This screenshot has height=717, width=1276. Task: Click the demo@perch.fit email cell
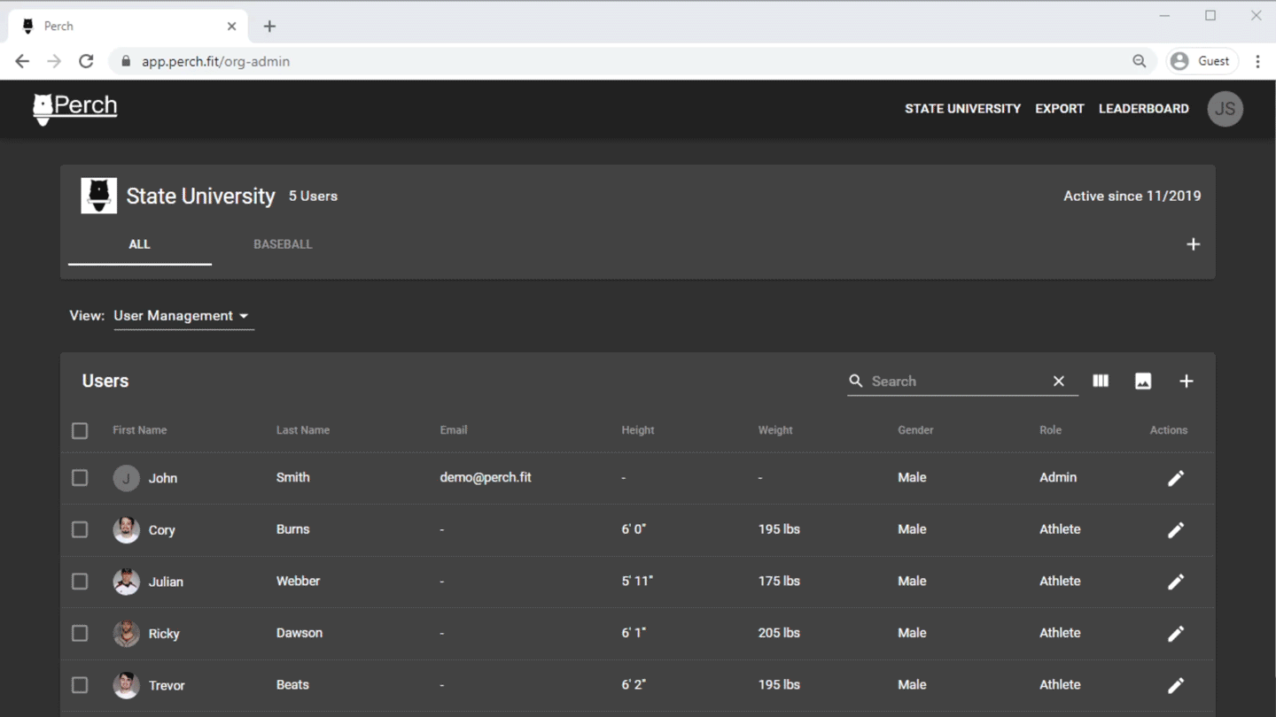tap(486, 477)
